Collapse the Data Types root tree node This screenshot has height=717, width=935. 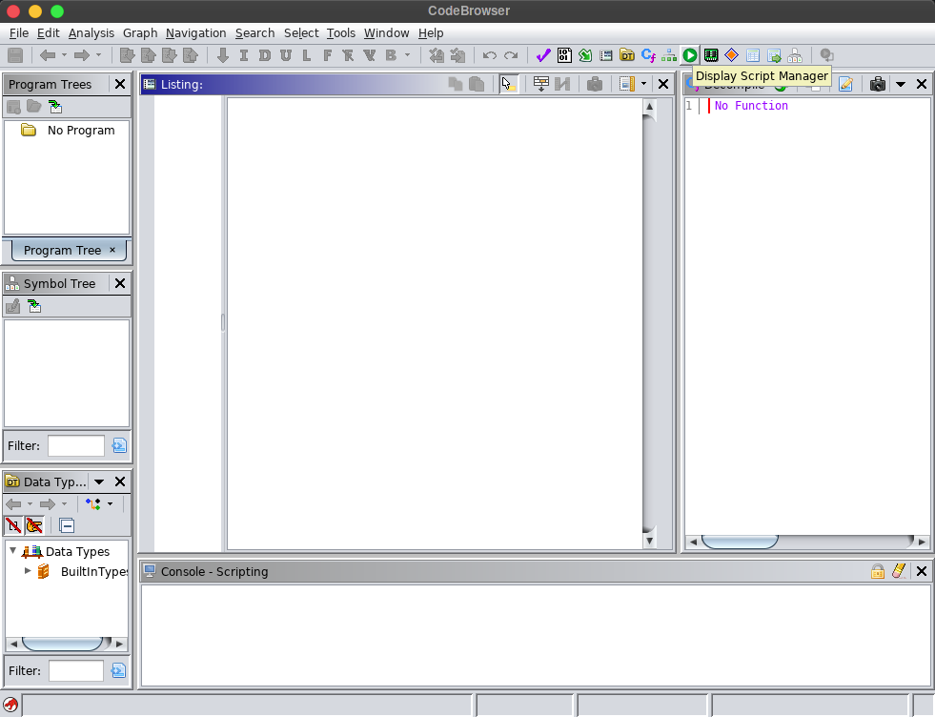13,551
